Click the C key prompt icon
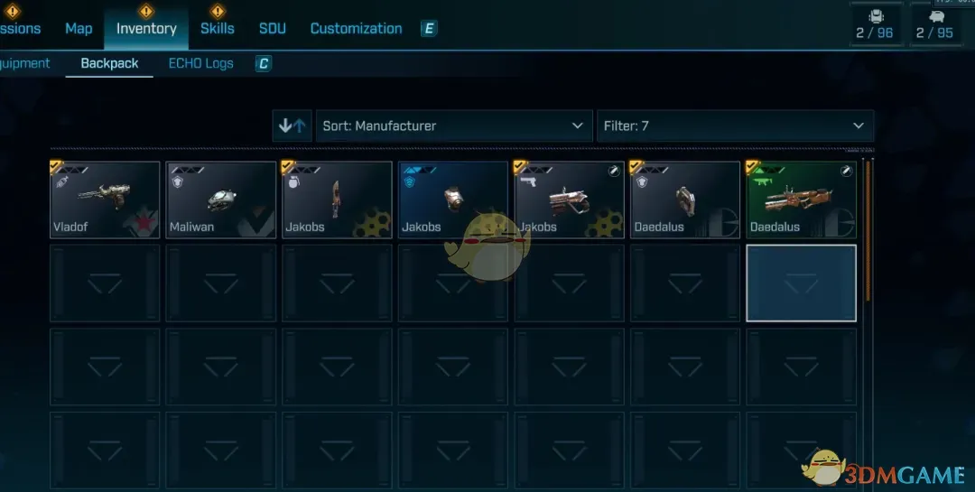Image resolution: width=975 pixels, height=492 pixels. [x=263, y=63]
